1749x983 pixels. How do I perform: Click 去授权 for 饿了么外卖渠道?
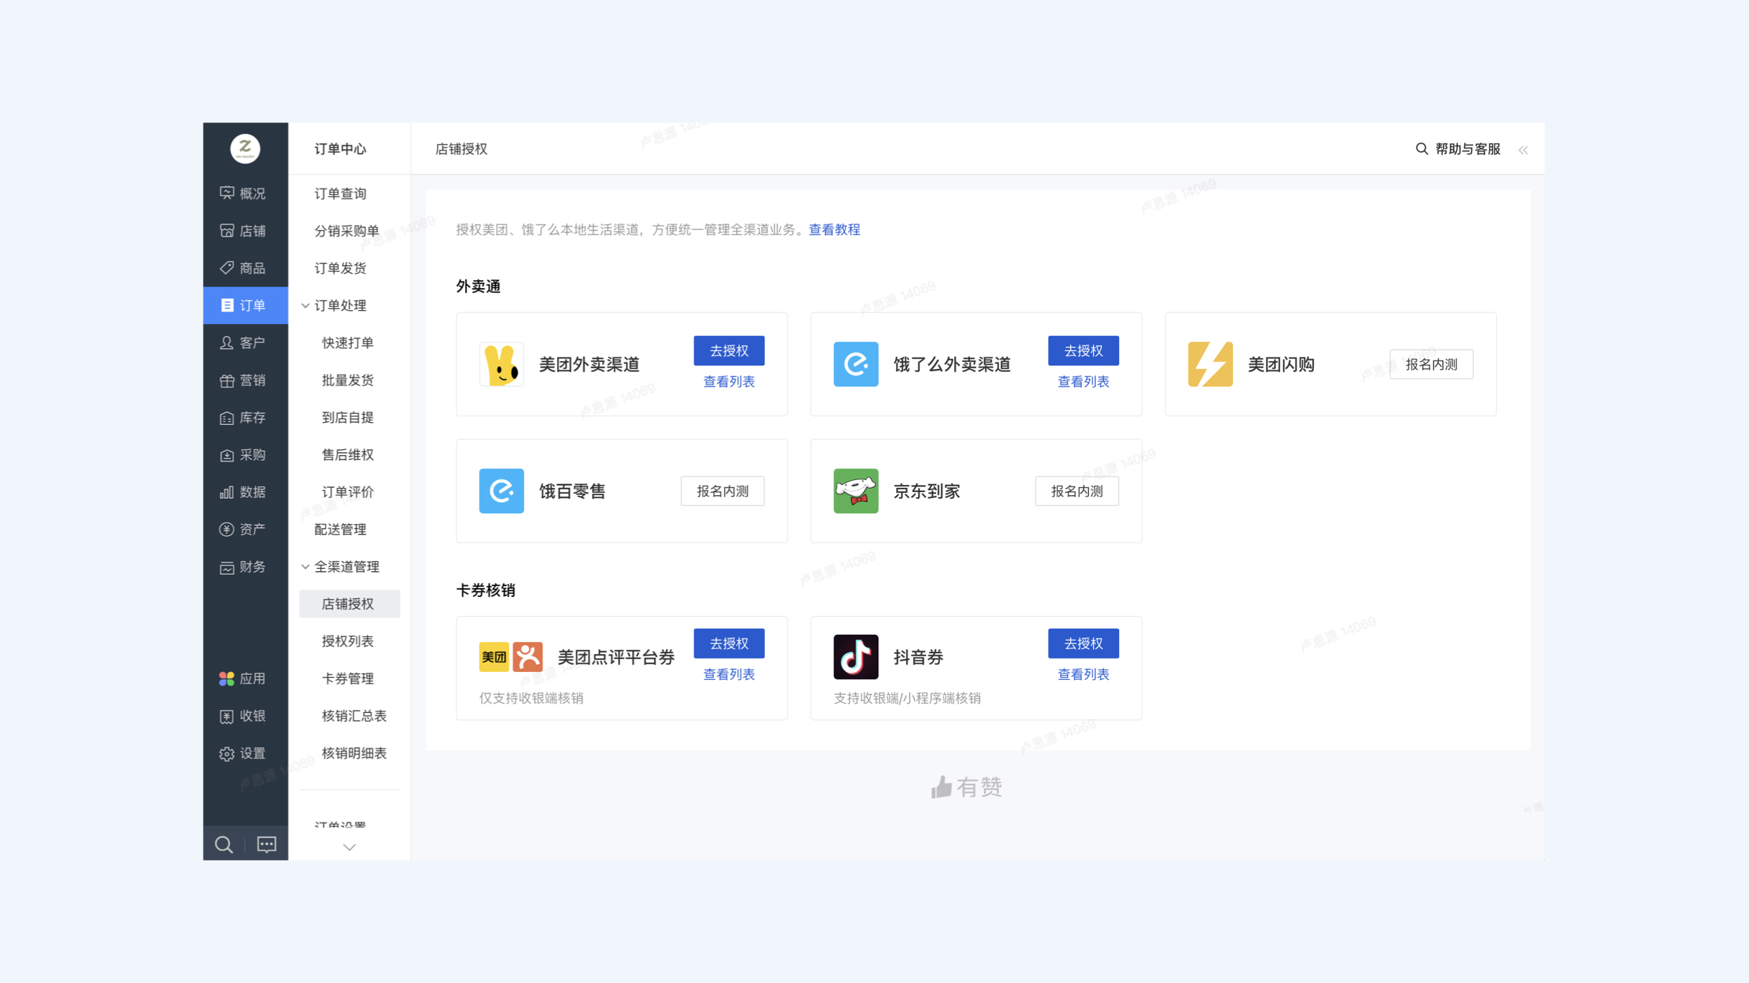point(1083,350)
